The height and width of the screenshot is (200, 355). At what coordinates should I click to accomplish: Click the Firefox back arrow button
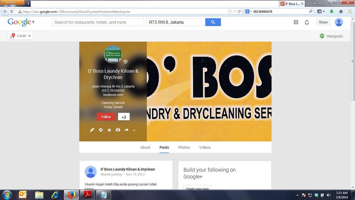5,12
